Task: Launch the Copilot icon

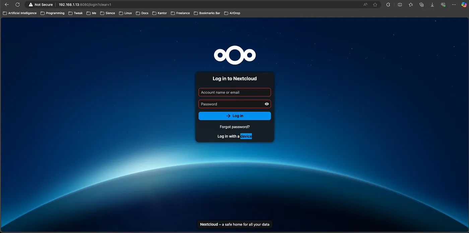Action: click(463, 5)
